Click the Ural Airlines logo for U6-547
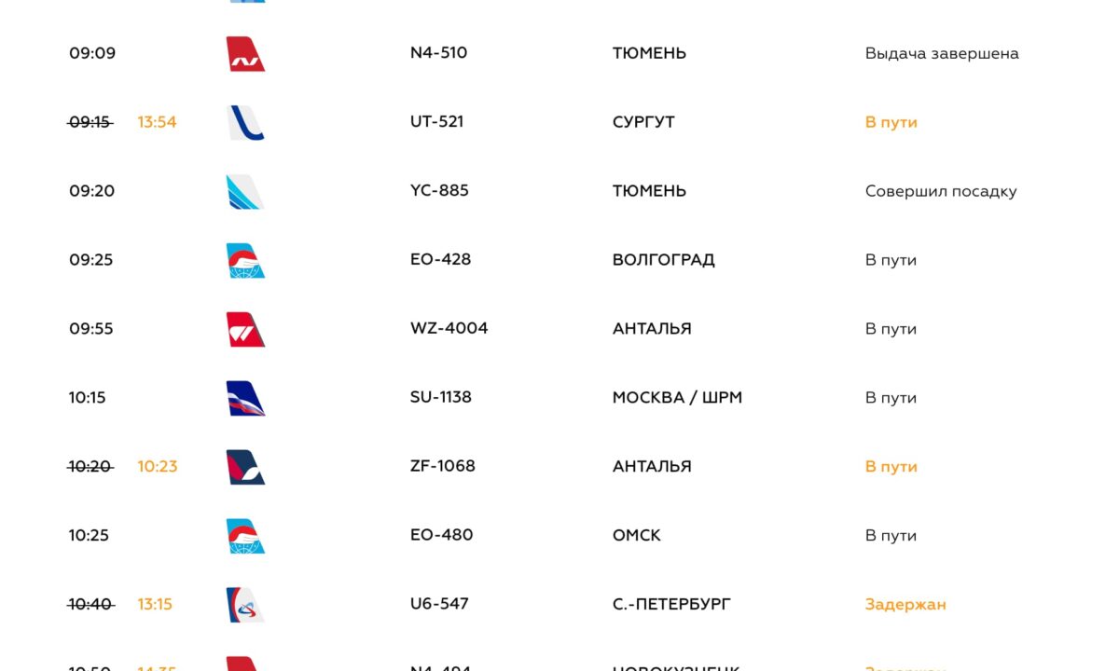Viewport: 1119px width, 671px height. pos(246,605)
